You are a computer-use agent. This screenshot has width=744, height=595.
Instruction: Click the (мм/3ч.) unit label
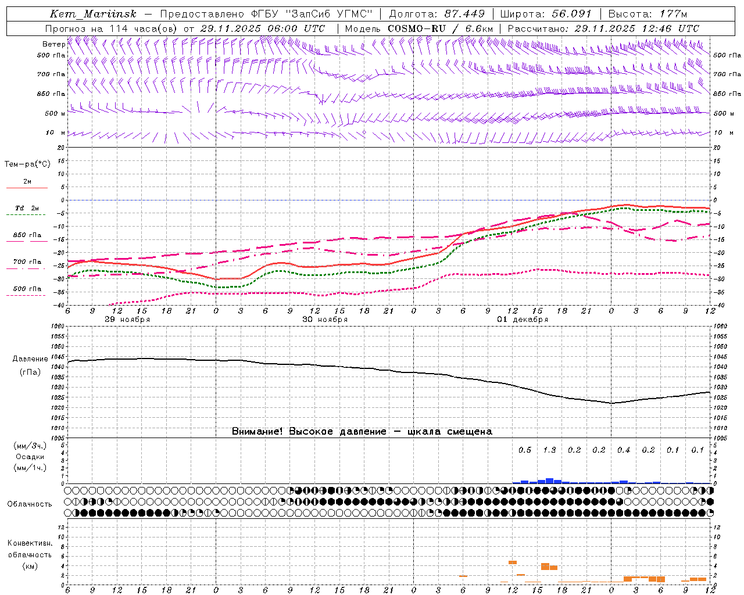tap(30, 446)
